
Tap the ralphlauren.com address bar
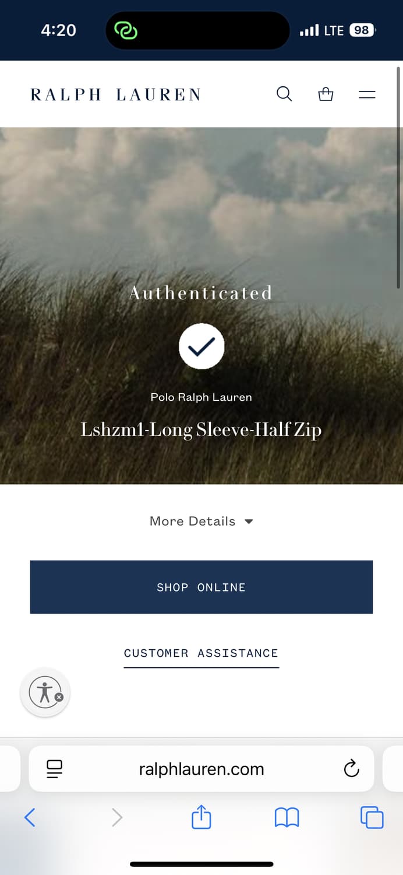click(201, 769)
